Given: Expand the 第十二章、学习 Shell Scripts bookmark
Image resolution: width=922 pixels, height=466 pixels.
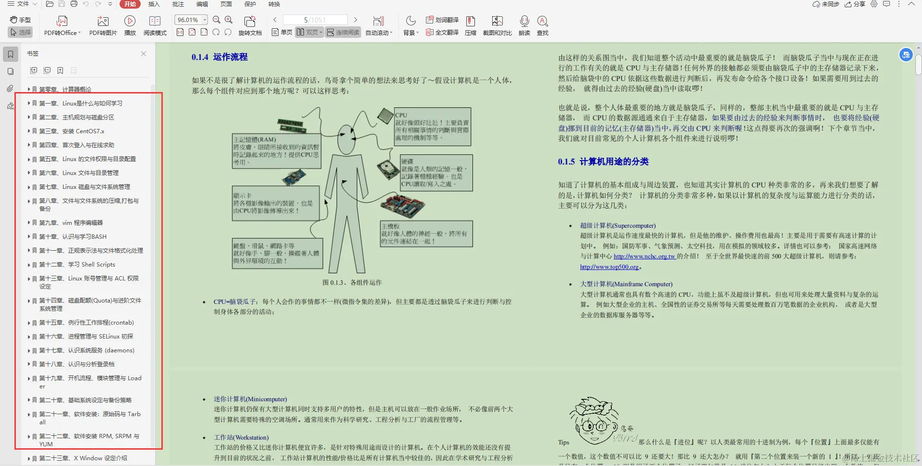Looking at the screenshot, I should click(x=29, y=264).
